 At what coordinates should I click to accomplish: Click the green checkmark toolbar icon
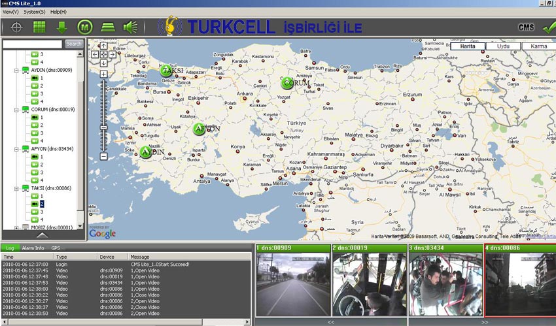click(549, 27)
